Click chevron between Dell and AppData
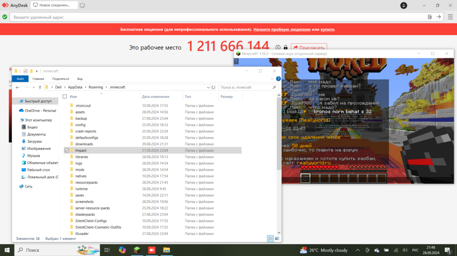 [x=65, y=87]
